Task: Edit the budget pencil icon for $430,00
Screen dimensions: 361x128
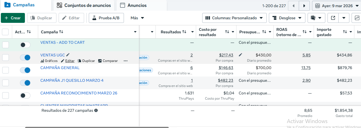Action: pos(240,55)
